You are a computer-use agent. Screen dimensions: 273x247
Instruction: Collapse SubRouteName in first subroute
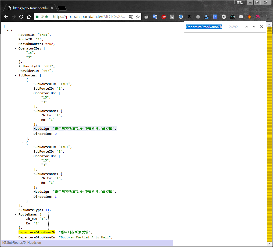[x=30, y=111]
